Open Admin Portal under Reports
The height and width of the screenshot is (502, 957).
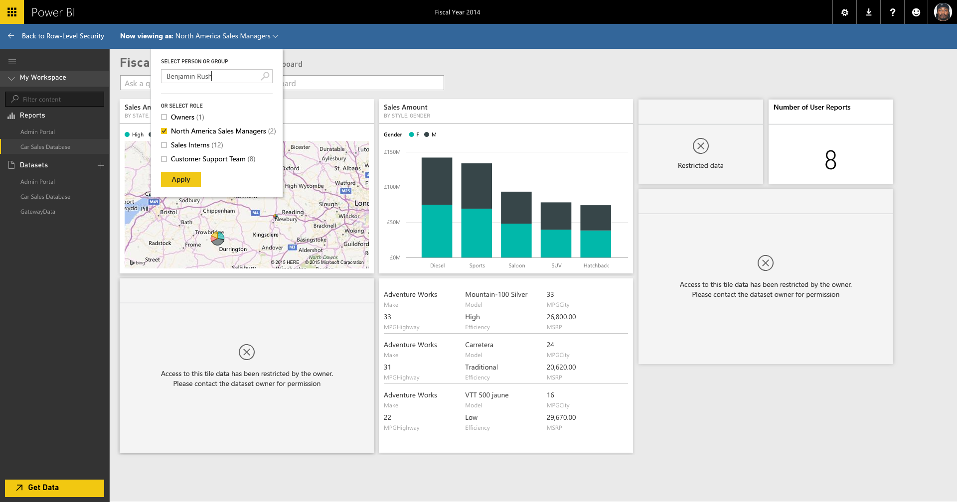(37, 132)
